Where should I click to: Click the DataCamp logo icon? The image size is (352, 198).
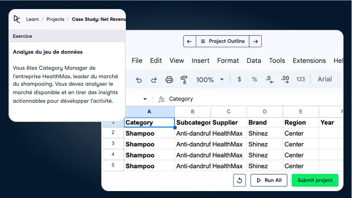17,19
